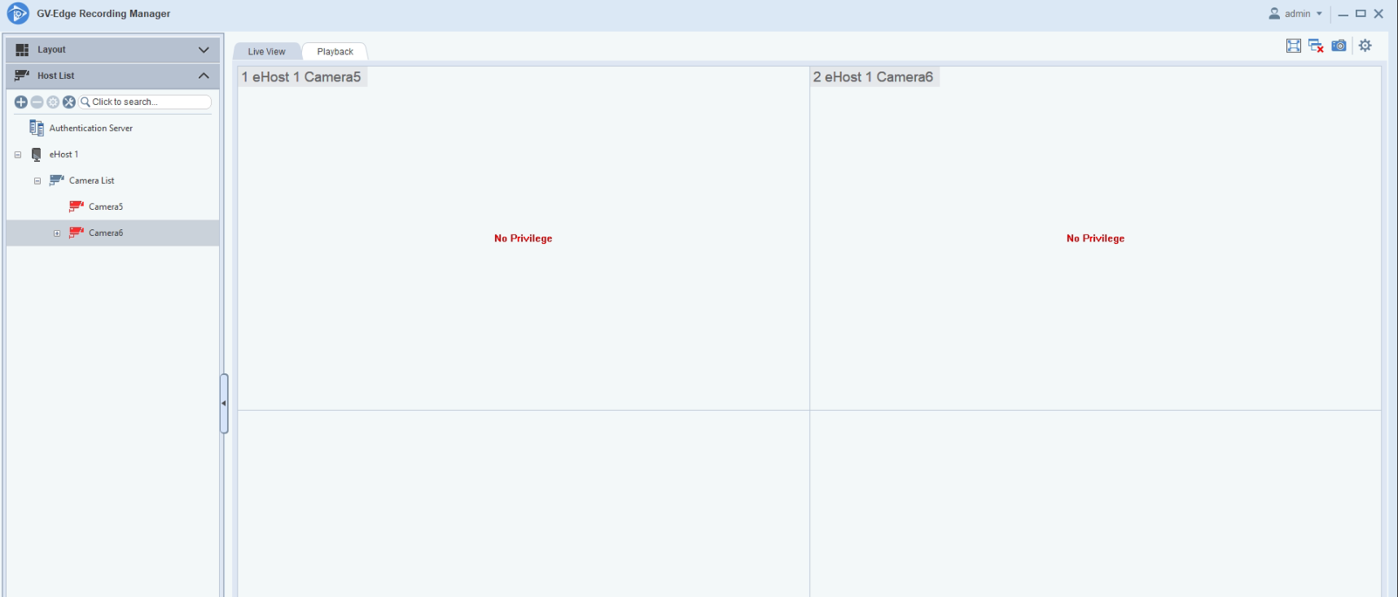Open settings gear in the top toolbar
This screenshot has height=597, width=1398.
(1365, 46)
